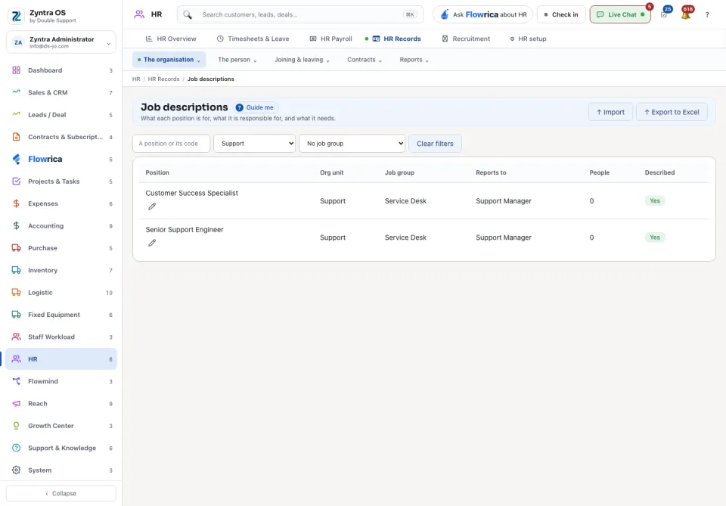726x506 pixels.
Task: Edit the Customer Success Specialist pencil icon
Action: click(152, 206)
